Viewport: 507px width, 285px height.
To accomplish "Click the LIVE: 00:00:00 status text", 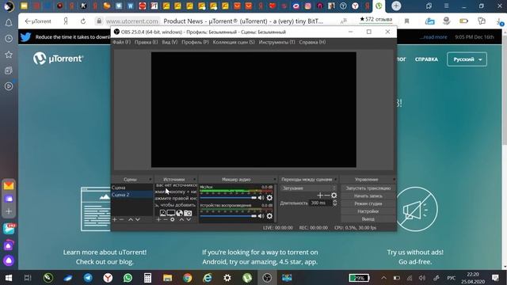I will (278, 228).
